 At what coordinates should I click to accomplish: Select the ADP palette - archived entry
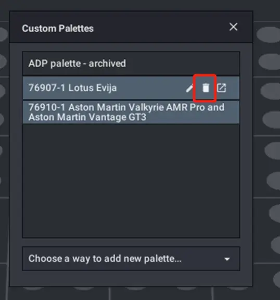coord(131,64)
